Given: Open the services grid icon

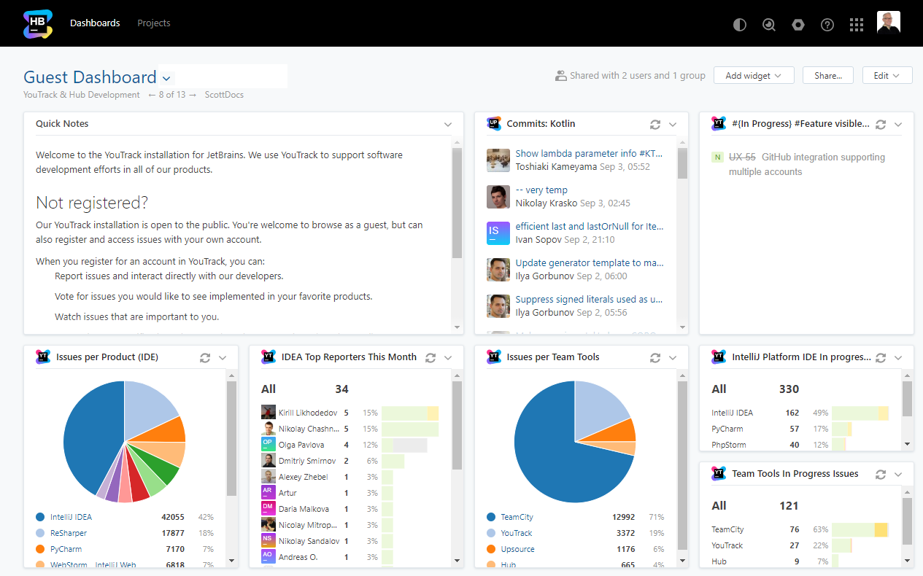Looking at the screenshot, I should tap(857, 25).
